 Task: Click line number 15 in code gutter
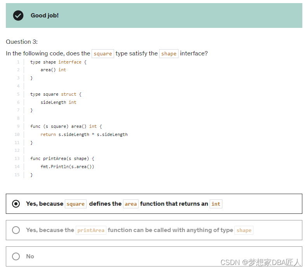[17, 175]
